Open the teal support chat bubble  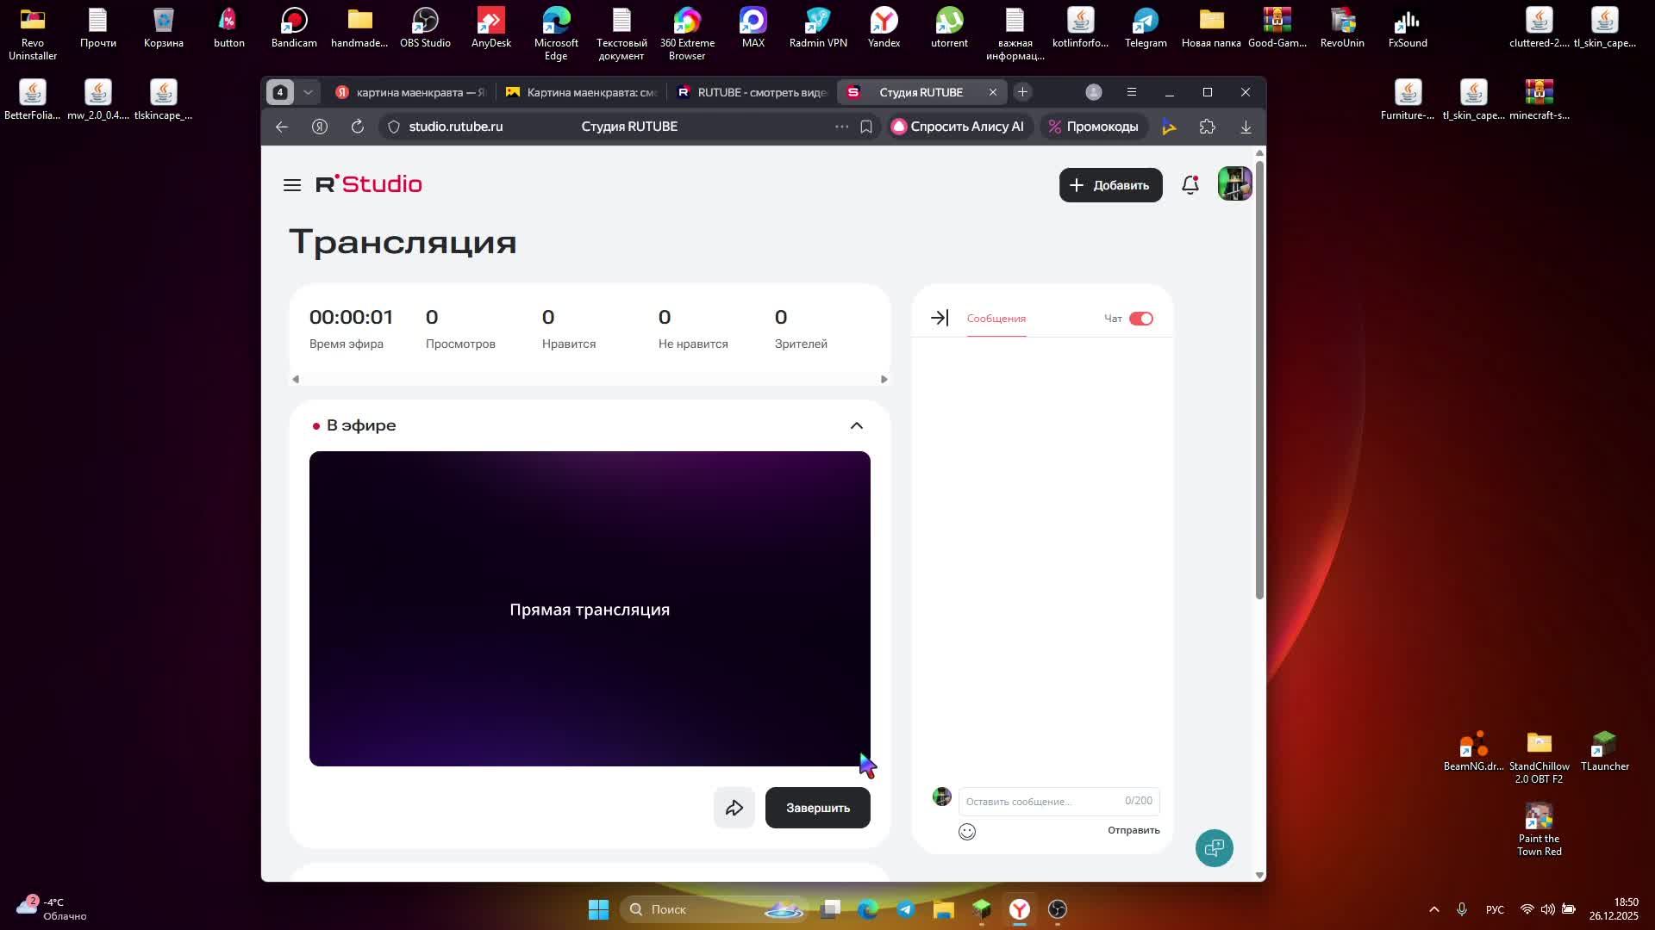1214,848
